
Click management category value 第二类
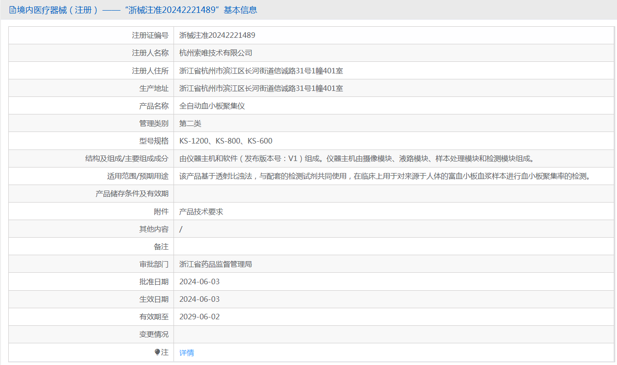point(190,123)
